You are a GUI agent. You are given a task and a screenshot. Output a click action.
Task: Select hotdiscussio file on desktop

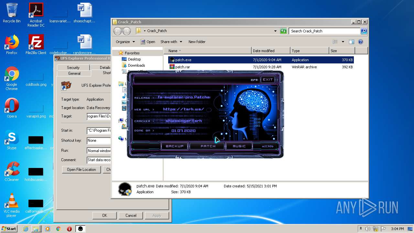point(36,174)
